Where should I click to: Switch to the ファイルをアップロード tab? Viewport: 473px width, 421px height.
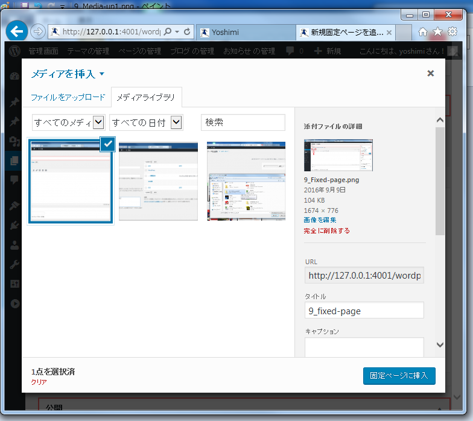[x=68, y=97]
